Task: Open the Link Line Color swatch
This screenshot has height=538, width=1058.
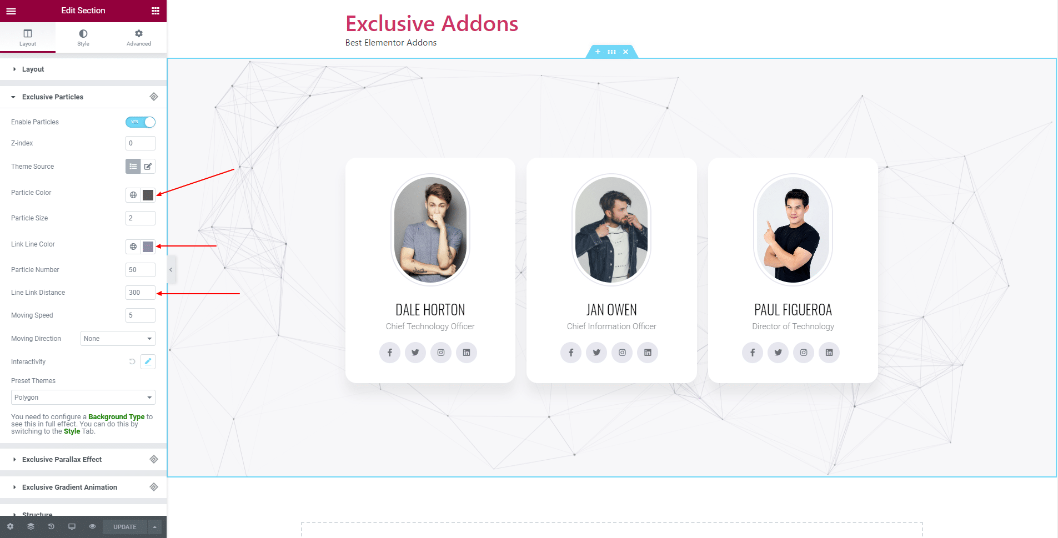Action: 148,247
